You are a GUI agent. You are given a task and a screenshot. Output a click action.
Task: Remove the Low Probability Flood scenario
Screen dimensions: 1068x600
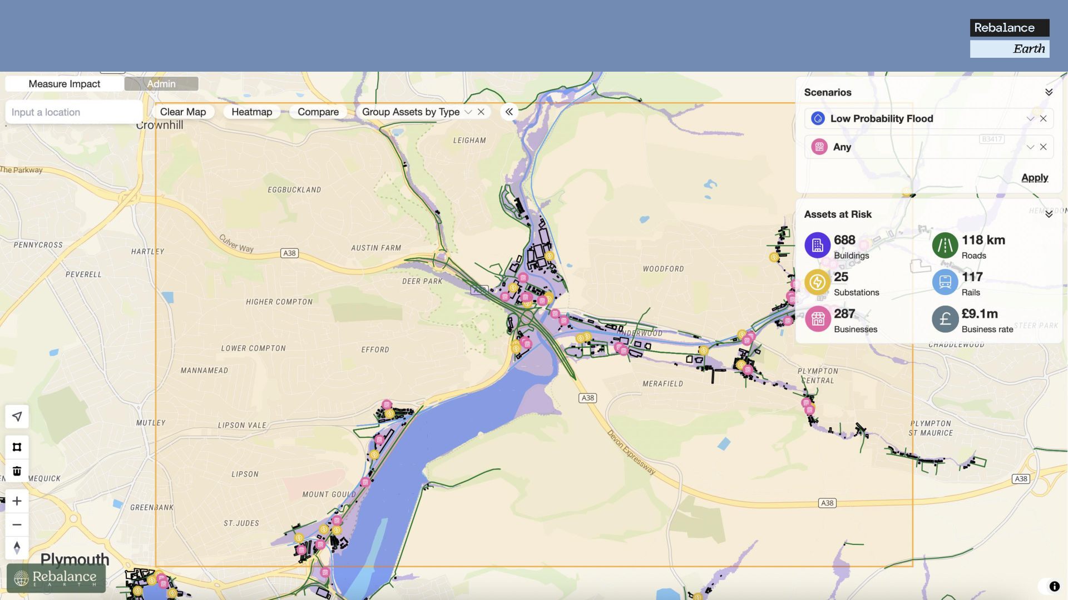click(x=1044, y=118)
